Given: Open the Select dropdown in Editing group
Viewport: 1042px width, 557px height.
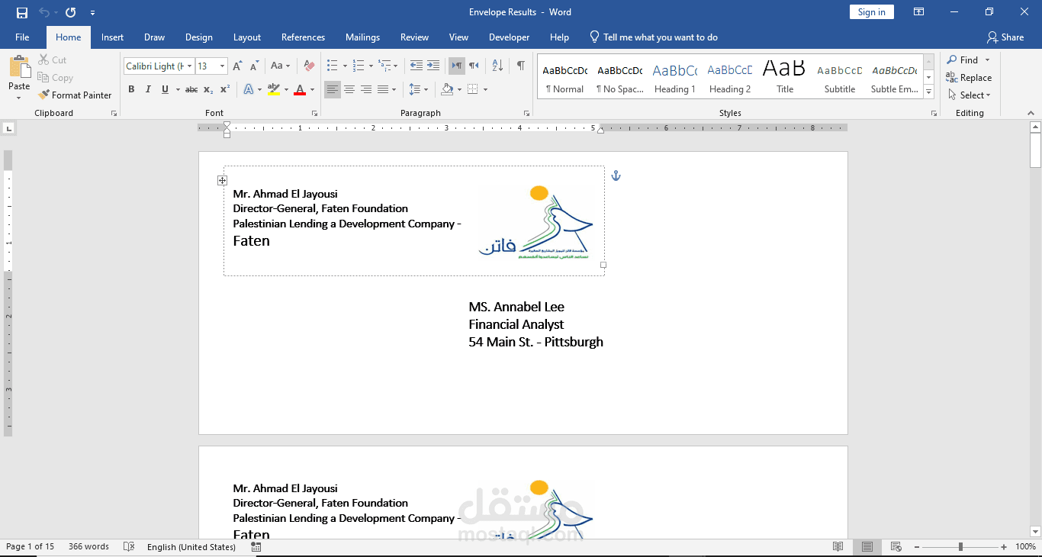Looking at the screenshot, I should (x=970, y=95).
